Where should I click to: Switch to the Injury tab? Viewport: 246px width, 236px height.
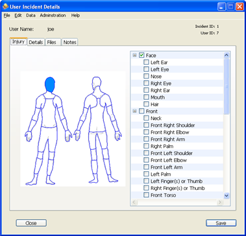pos(19,41)
